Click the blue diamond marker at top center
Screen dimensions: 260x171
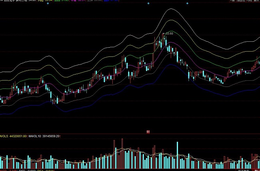[x=148, y=3]
